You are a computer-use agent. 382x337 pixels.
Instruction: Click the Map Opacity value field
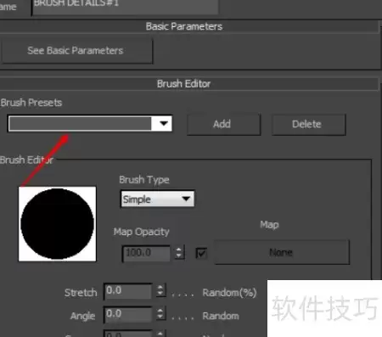point(146,253)
